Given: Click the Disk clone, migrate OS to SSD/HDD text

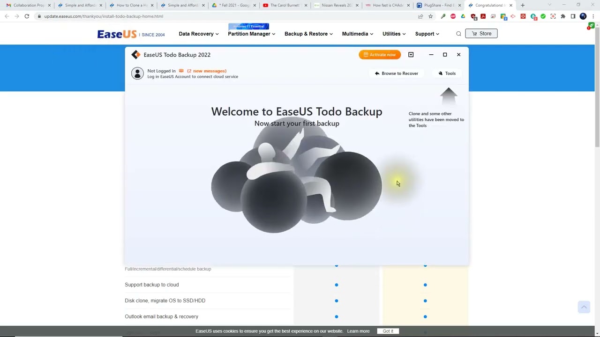Looking at the screenshot, I should pos(165,300).
